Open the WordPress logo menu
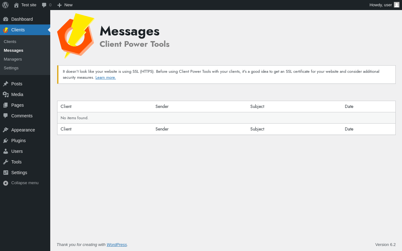 5,5
